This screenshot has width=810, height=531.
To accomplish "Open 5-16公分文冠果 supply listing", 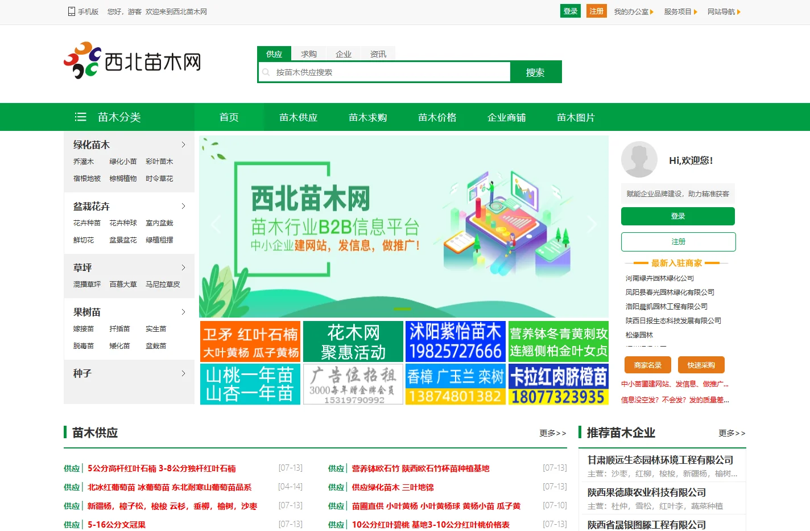I will point(117,525).
